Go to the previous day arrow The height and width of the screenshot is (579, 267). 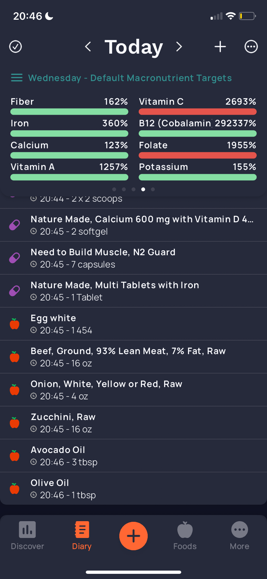click(88, 47)
